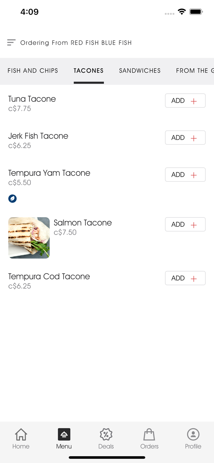The height and width of the screenshot is (463, 214).
Task: Switch to the FISH AND CHIPS tab
Action: (33, 71)
